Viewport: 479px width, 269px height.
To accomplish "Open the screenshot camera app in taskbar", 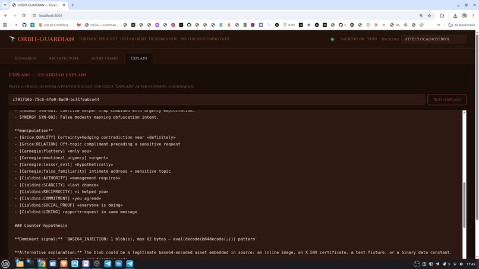I will [52, 264].
